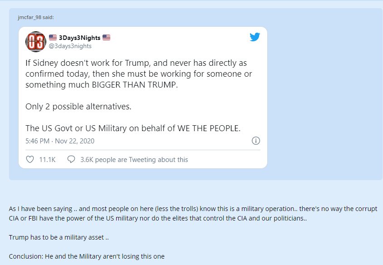Click the 11.1K like count
The width and height of the screenshot is (383, 265).
point(47,159)
